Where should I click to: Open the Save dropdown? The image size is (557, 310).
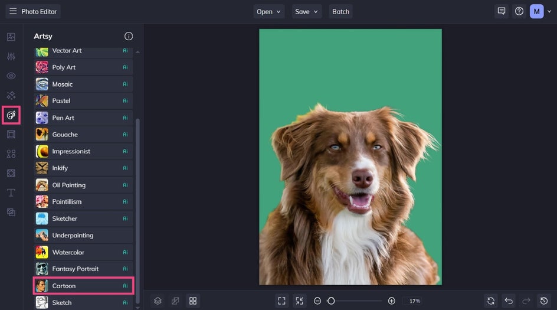coord(306,11)
